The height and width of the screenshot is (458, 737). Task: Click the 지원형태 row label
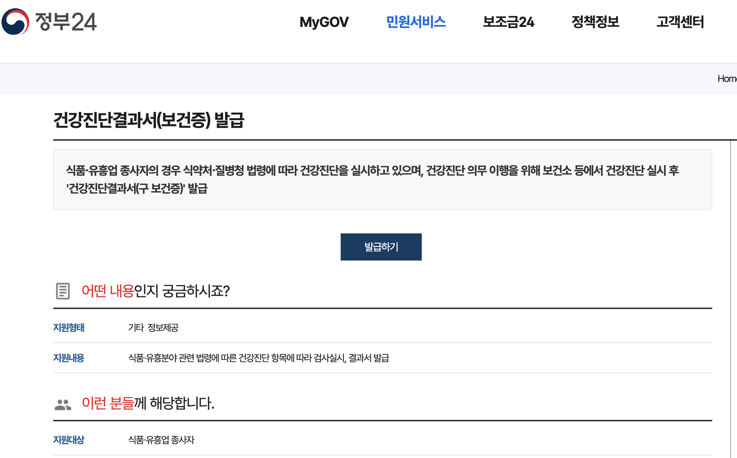pyautogui.click(x=69, y=328)
